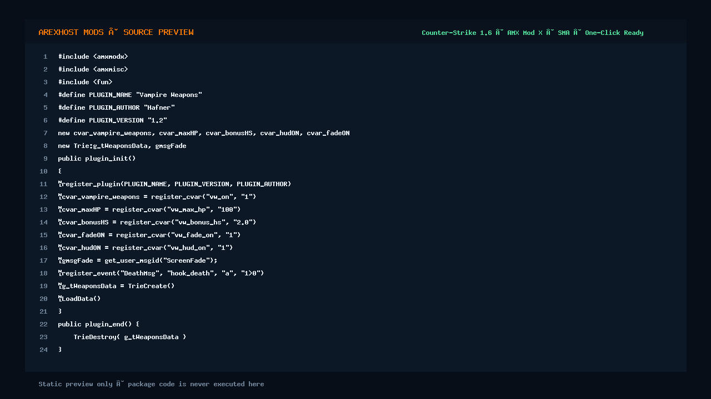Click the register_cvar("vw_on", "1") line
This screenshot has height=399, width=711.
coord(157,197)
